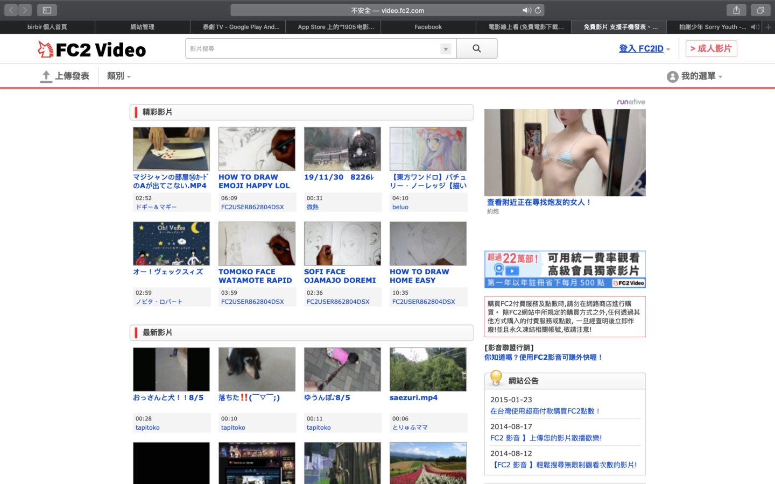Click the FC2 Video logo

(92, 49)
